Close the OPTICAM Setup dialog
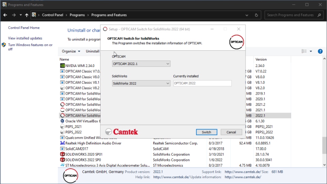The width and height of the screenshot is (327, 184). tap(238, 29)
